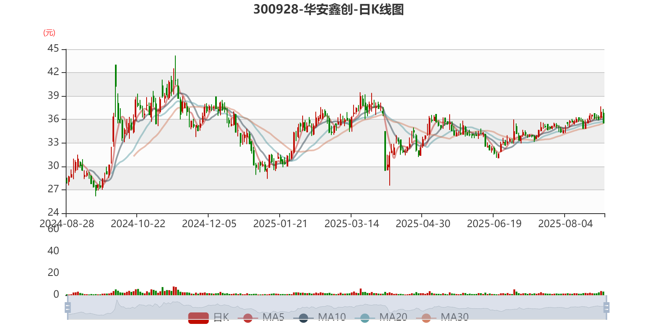Image resolution: width=657 pixels, height=328 pixels.
Task: Click the 2025-08-04 date axis label
Action: click(565, 224)
